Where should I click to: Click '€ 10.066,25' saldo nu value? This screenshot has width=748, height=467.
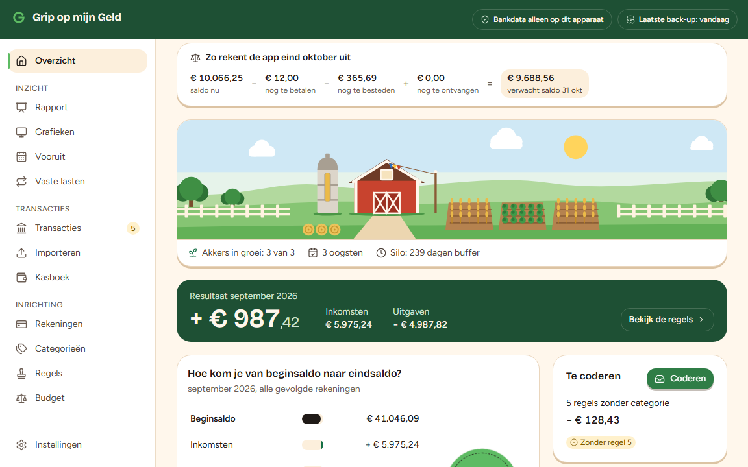(x=217, y=78)
